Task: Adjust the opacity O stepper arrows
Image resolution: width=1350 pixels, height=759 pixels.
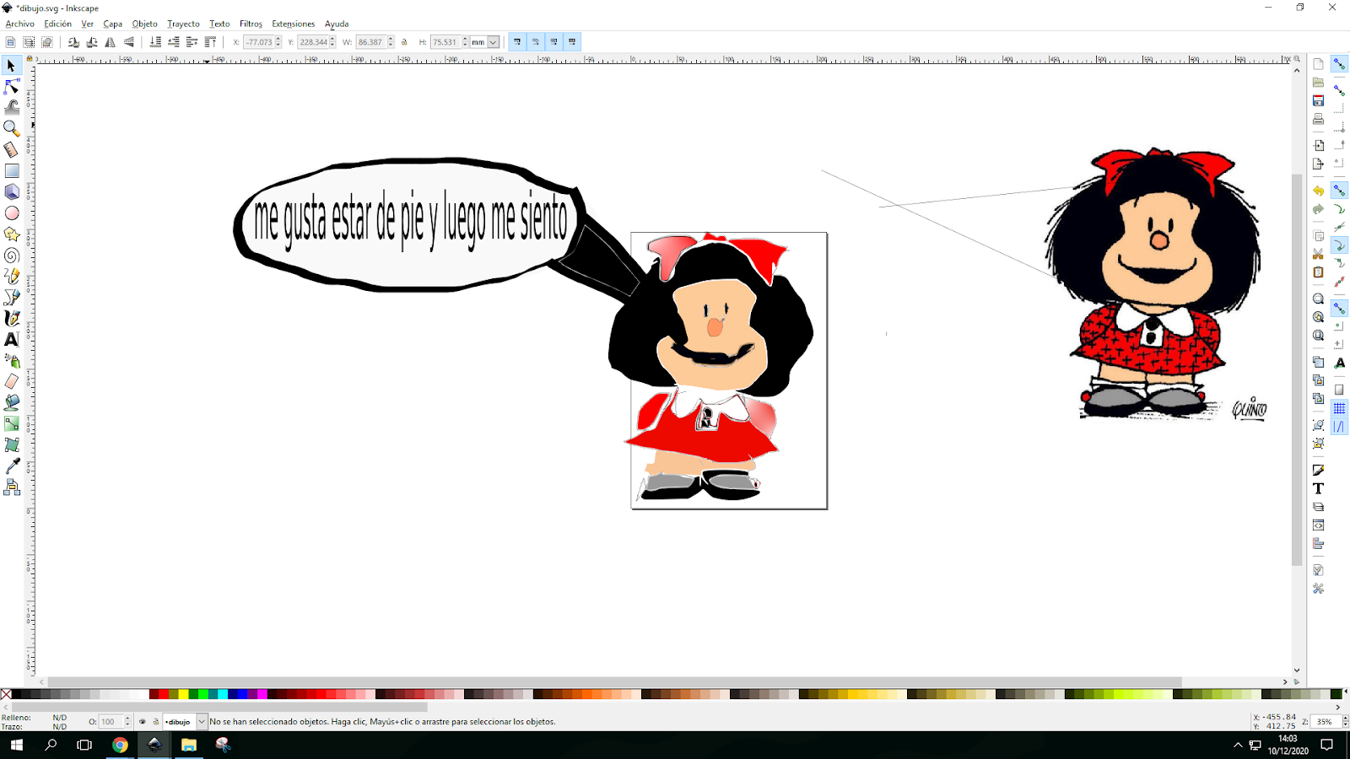Action: [127, 722]
